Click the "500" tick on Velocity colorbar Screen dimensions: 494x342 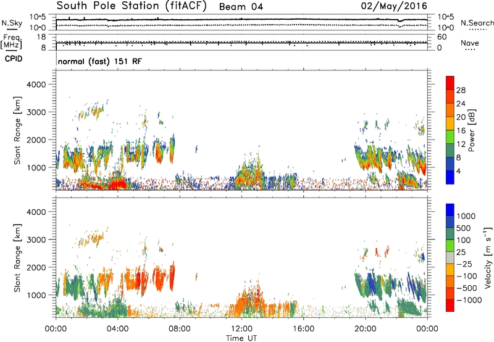pyautogui.click(x=464, y=228)
